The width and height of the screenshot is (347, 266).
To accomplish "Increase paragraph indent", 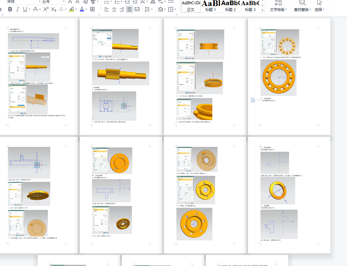I will click(135, 2).
